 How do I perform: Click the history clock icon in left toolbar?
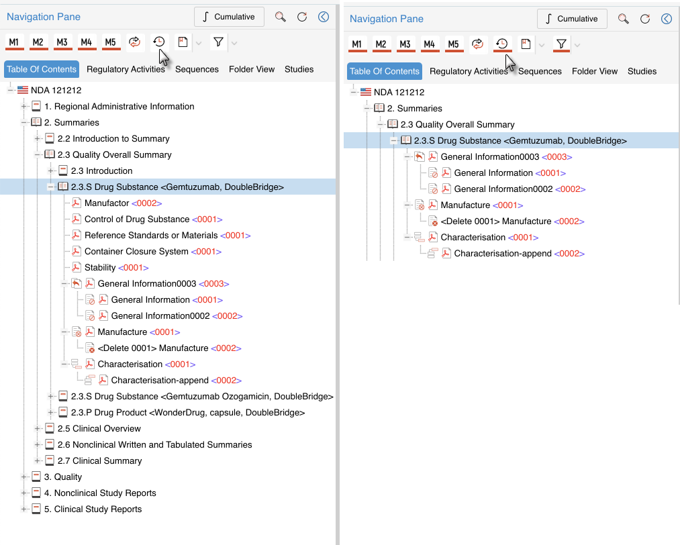coord(158,42)
